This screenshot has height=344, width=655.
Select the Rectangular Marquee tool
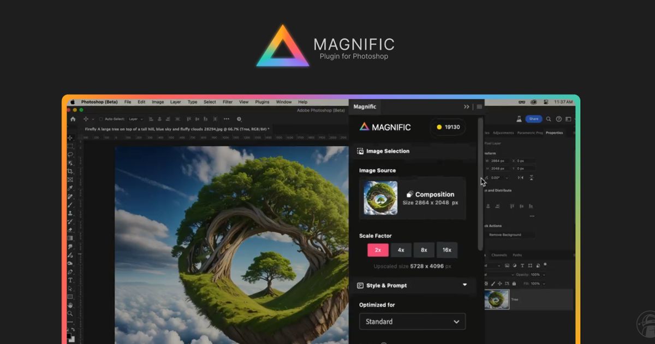tap(70, 146)
